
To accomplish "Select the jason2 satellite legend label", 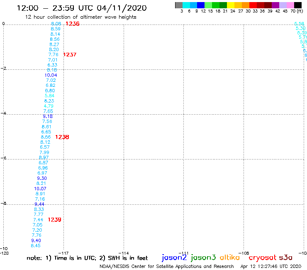I will pos(174,258).
